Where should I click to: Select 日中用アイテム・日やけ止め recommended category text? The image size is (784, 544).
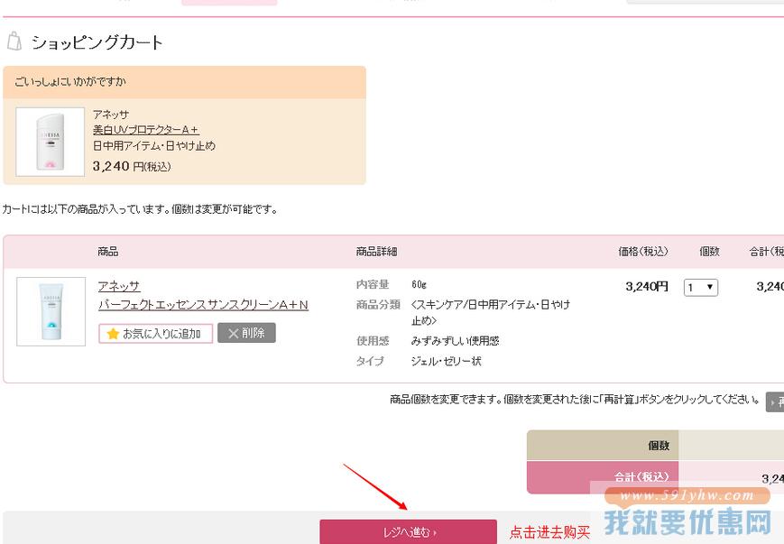coord(154,146)
